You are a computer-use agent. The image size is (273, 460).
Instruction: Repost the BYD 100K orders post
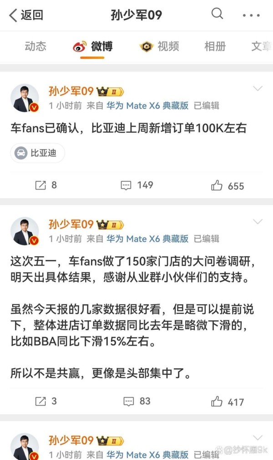click(x=46, y=185)
